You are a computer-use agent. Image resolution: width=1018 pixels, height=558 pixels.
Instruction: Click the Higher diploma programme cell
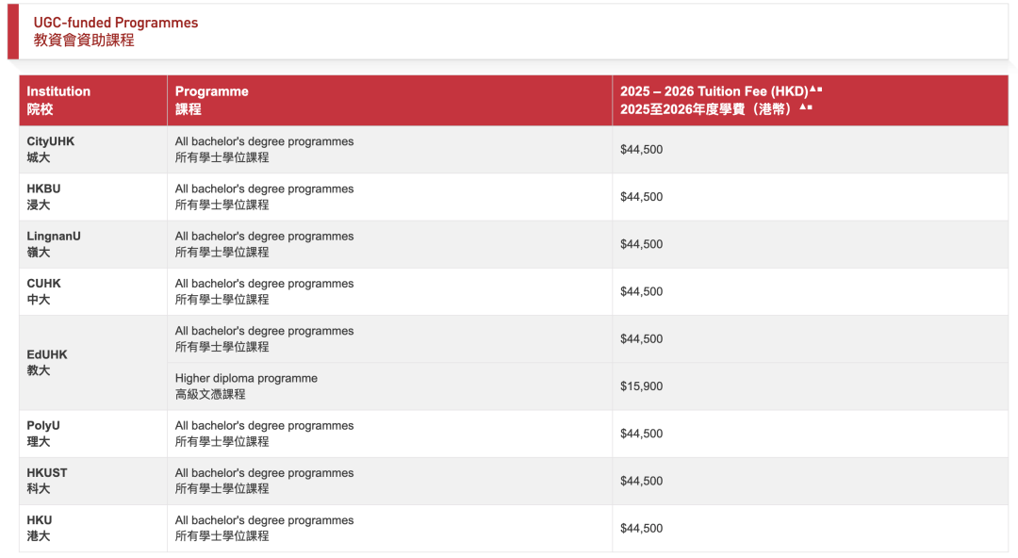(389, 386)
